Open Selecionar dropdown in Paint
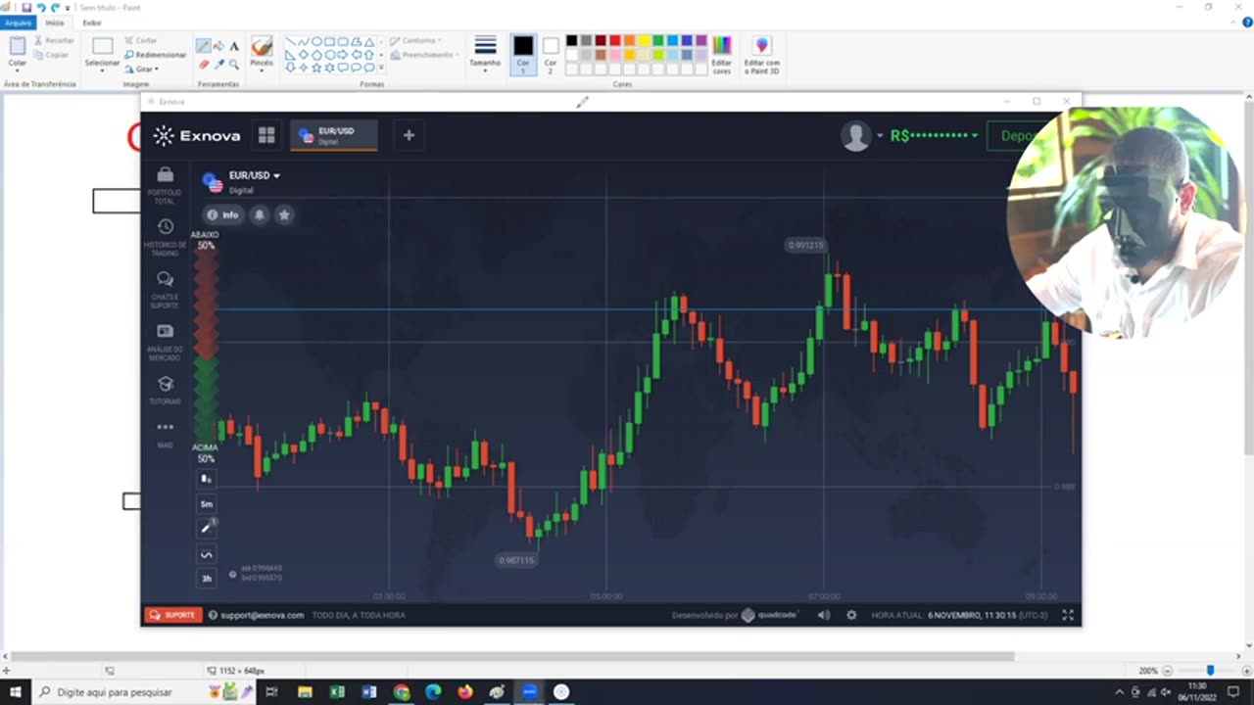 pyautogui.click(x=102, y=69)
